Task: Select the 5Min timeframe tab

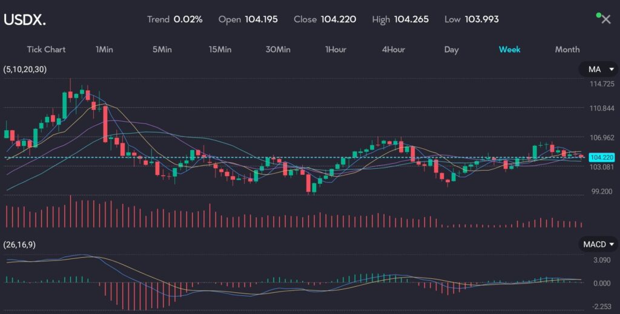Action: point(162,50)
